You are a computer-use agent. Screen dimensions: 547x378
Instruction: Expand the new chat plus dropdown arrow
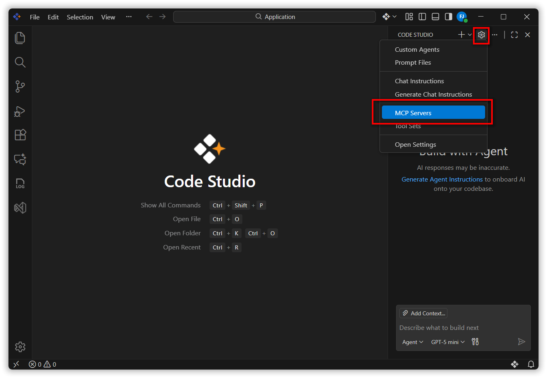(x=470, y=35)
